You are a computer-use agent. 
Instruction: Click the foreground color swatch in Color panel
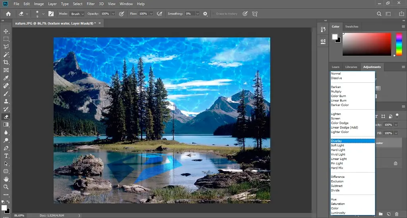point(335,37)
